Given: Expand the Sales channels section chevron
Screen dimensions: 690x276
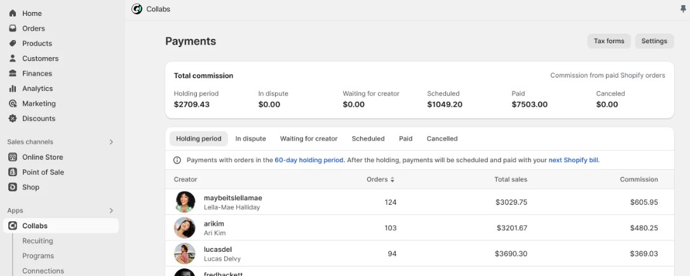Looking at the screenshot, I should (111, 142).
